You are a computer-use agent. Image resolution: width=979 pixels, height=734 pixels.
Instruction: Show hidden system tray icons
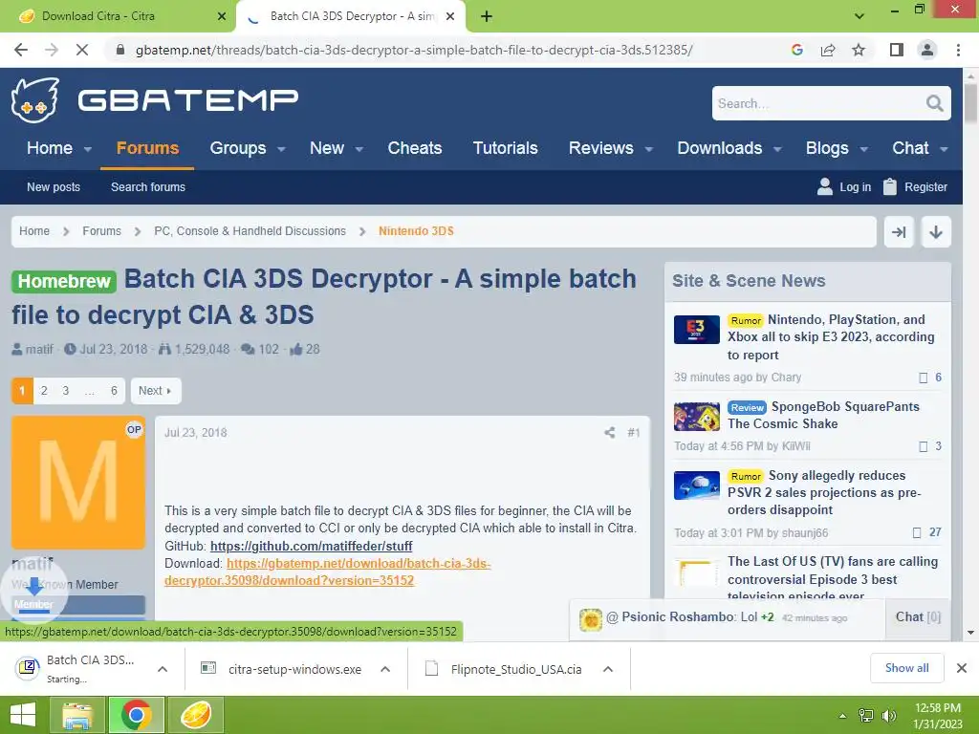(842, 716)
